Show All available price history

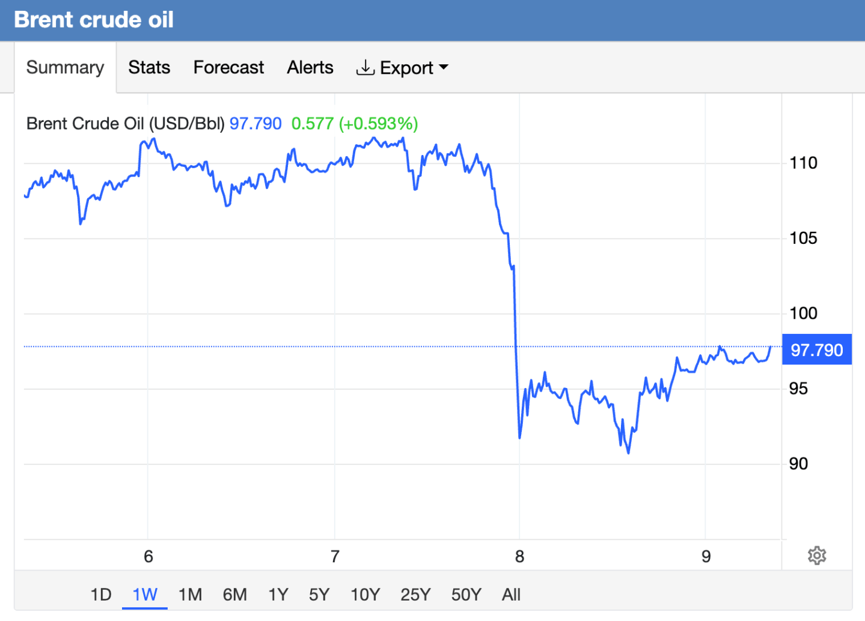(511, 595)
